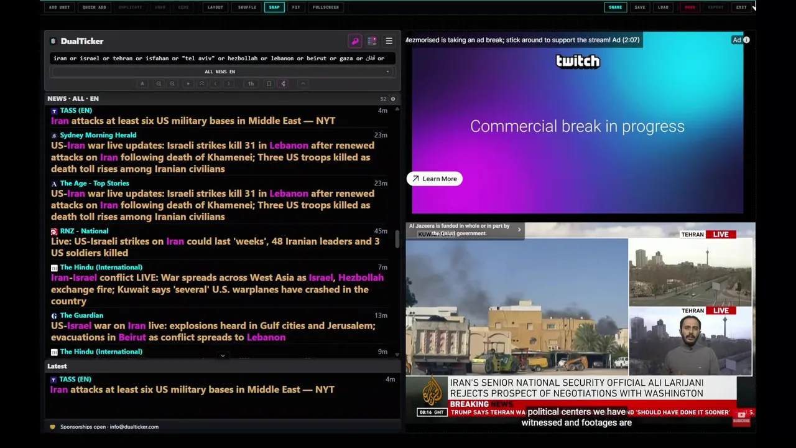Click the QUICK ADD button

[x=94, y=7]
